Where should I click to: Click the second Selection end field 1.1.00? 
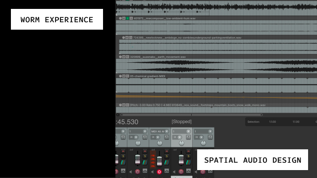296,122
